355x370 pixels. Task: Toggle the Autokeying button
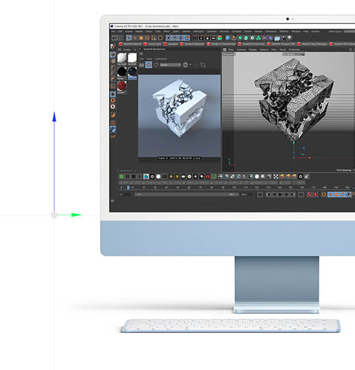pos(315,195)
